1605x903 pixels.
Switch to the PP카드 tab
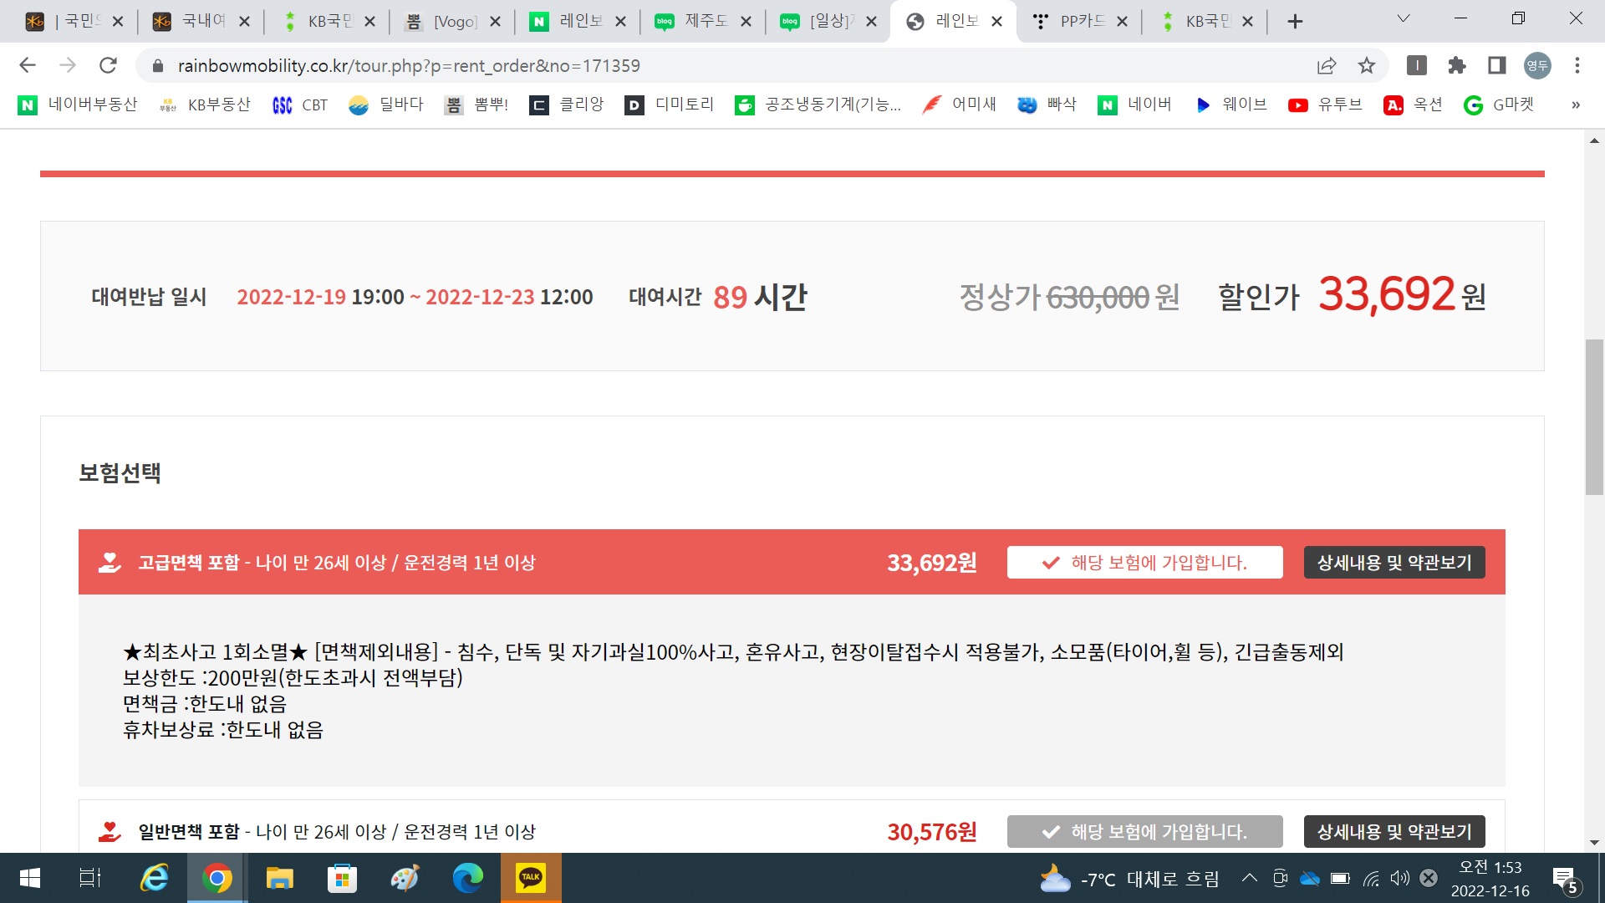click(1078, 21)
